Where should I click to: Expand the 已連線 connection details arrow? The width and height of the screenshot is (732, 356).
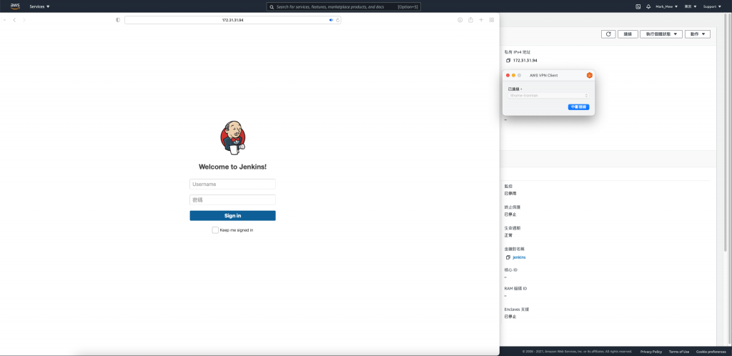(521, 89)
